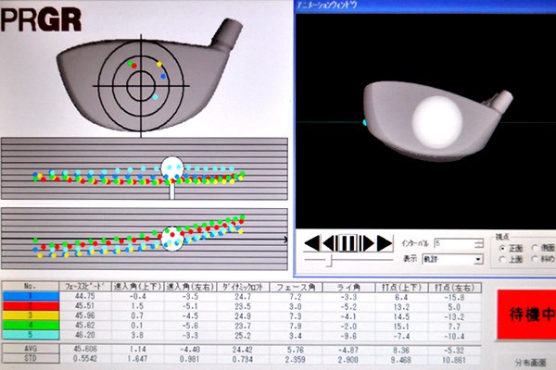556x370 pixels.
Task: Pause the animation playback
Action: tap(347, 243)
